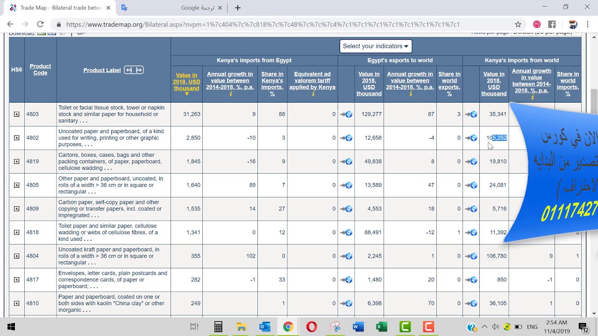Click product label 'Envelopes, letter cards, plain postcards…'
This screenshot has width=598, height=336.
[x=113, y=280]
